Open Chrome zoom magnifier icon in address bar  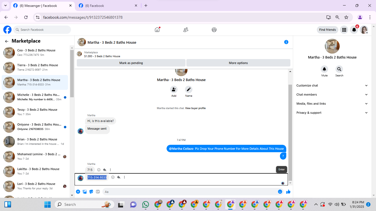(x=337, y=17)
